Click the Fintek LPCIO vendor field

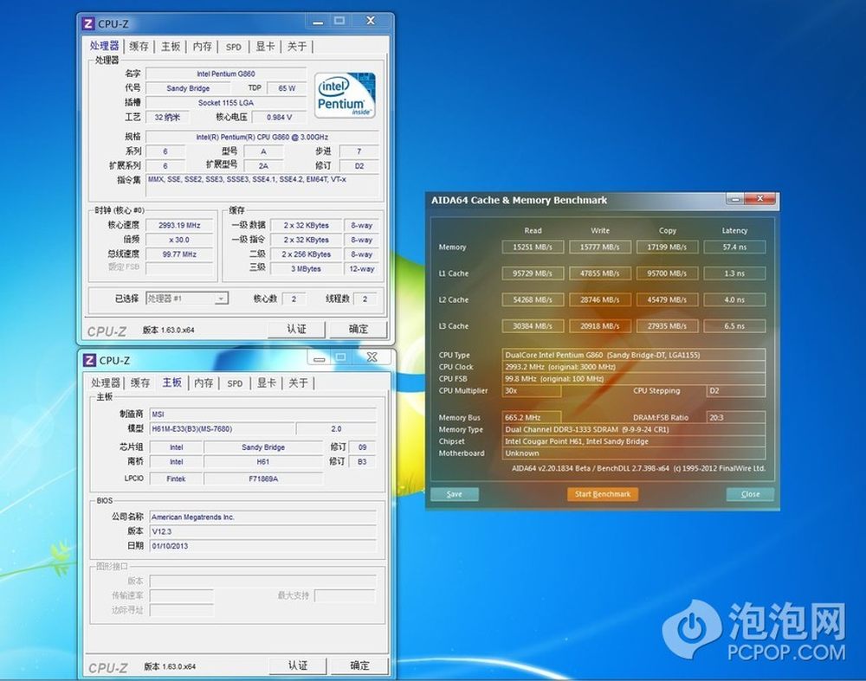pyautogui.click(x=176, y=479)
